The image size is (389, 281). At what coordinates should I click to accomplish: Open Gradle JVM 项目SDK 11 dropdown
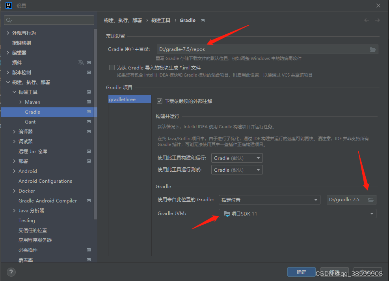point(298,214)
